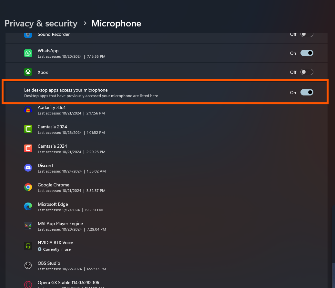335x288 pixels.
Task: Turn off WhatsApp microphone access toggle
Action: point(307,53)
